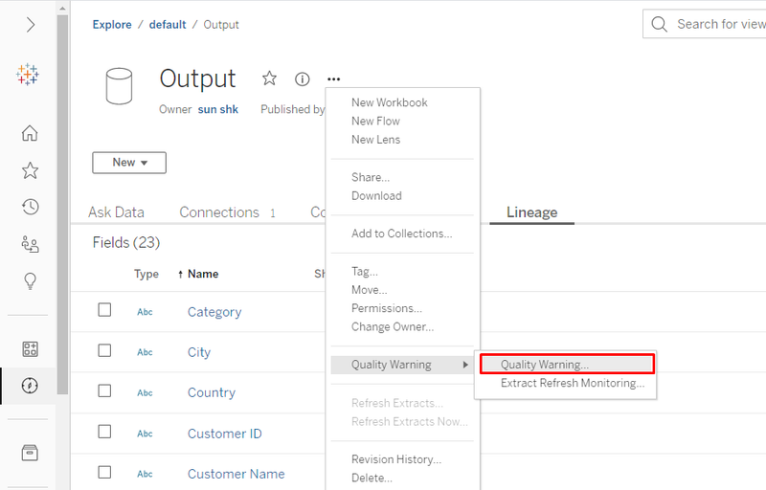Open Home from the sidebar
The image size is (766, 490).
(x=30, y=133)
